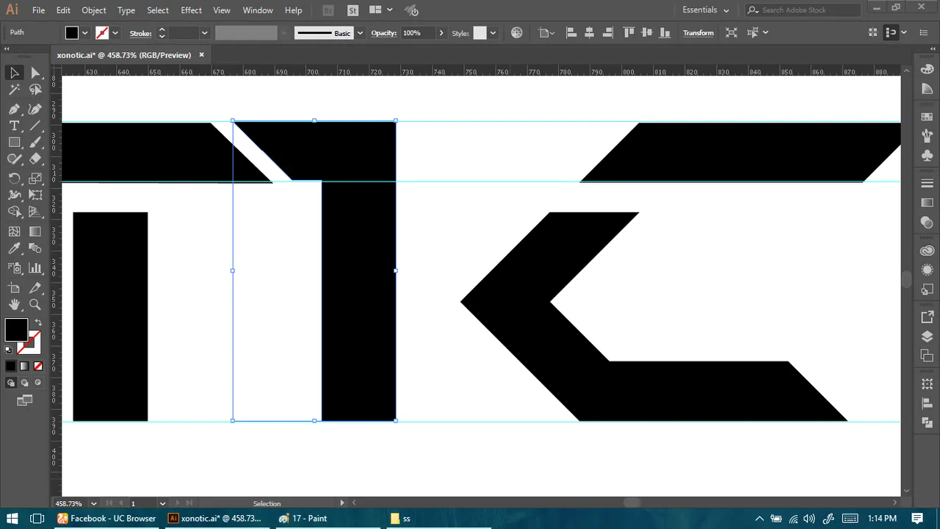Open the Basic brush definition dropdown
The height and width of the screenshot is (529, 940).
point(360,33)
